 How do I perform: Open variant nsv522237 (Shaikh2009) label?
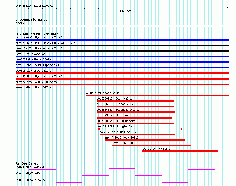point(33,59)
